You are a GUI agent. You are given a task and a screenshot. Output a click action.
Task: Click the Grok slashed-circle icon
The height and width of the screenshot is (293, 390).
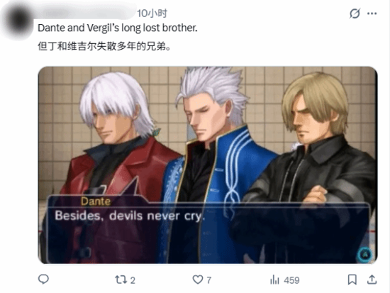tap(355, 13)
